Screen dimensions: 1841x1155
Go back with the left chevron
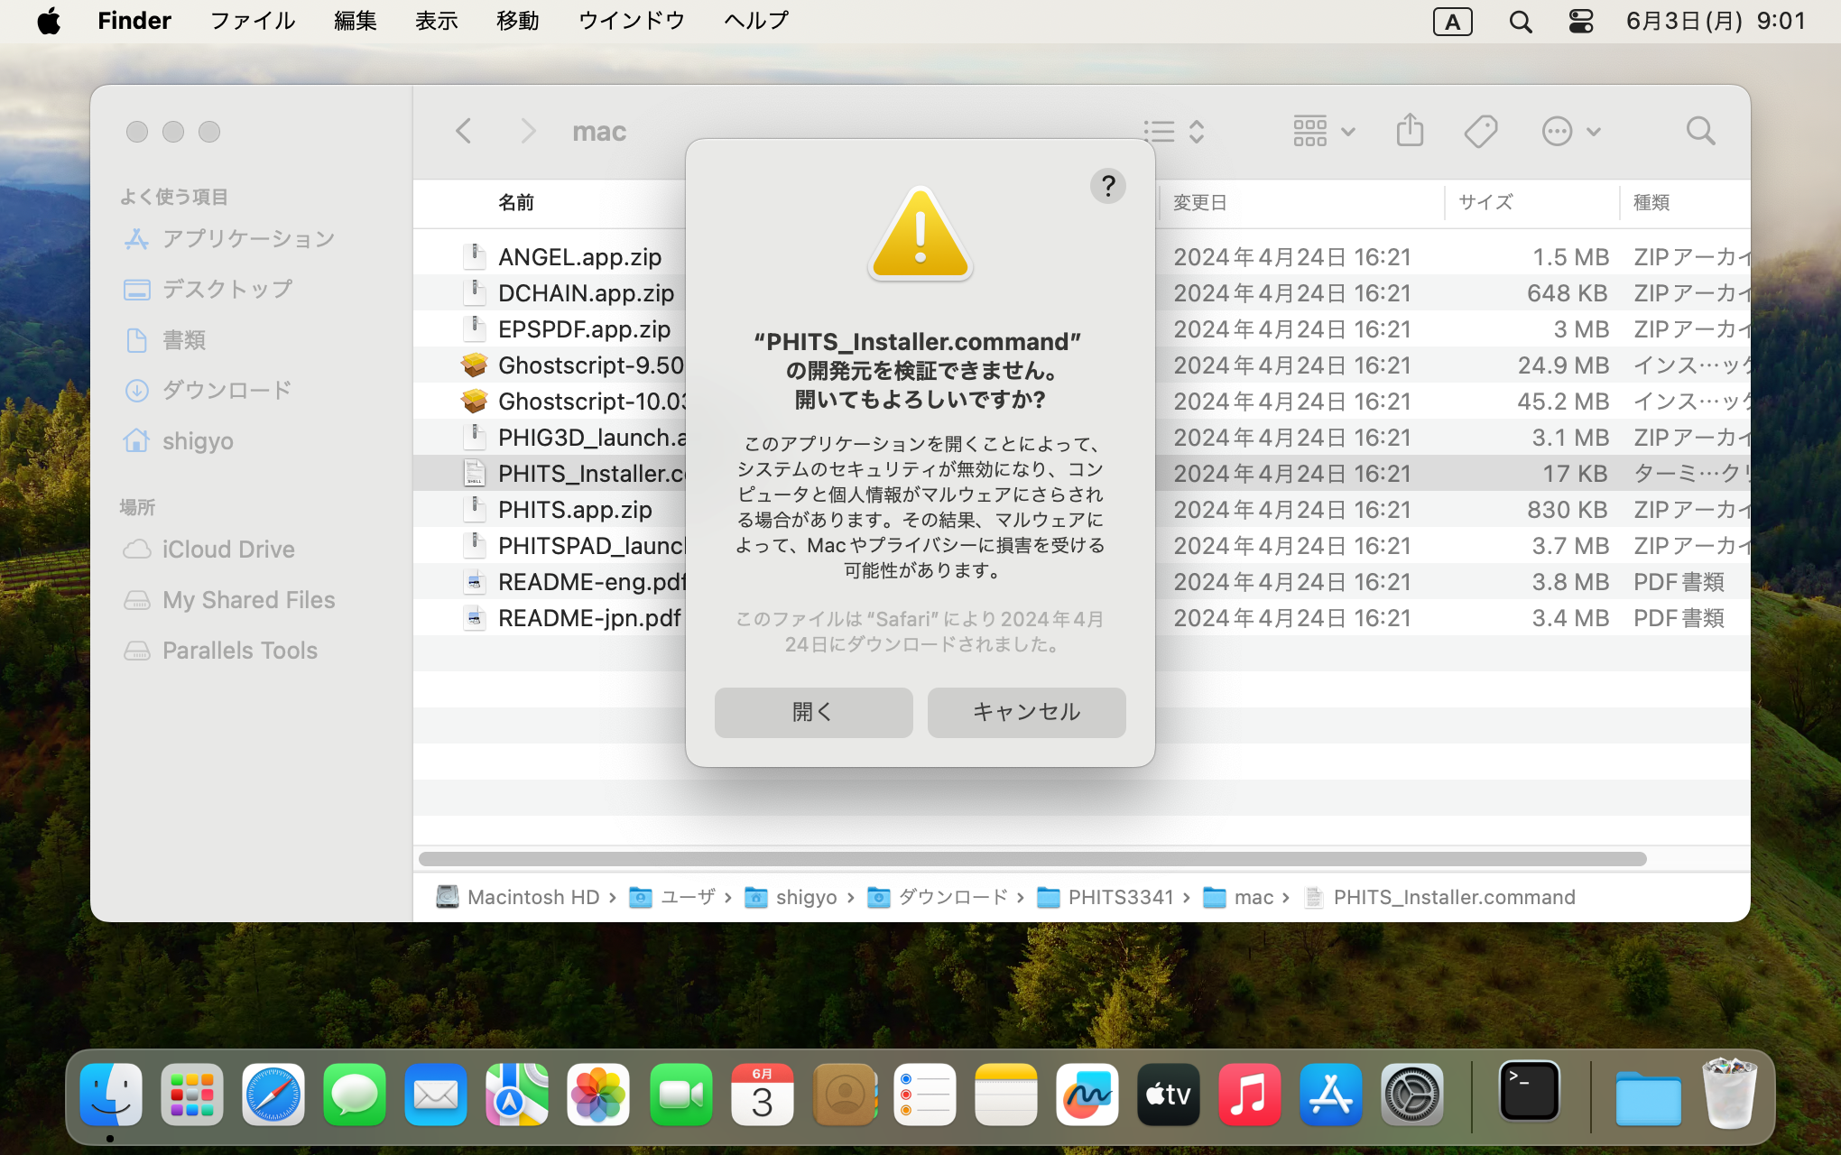coord(464,131)
